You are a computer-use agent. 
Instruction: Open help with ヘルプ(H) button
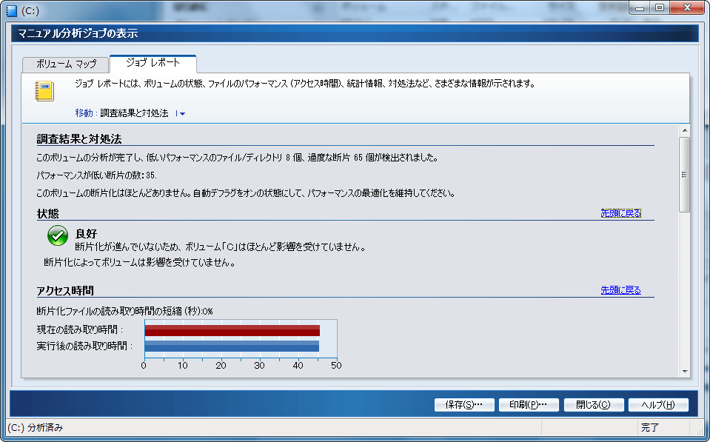[x=657, y=405]
